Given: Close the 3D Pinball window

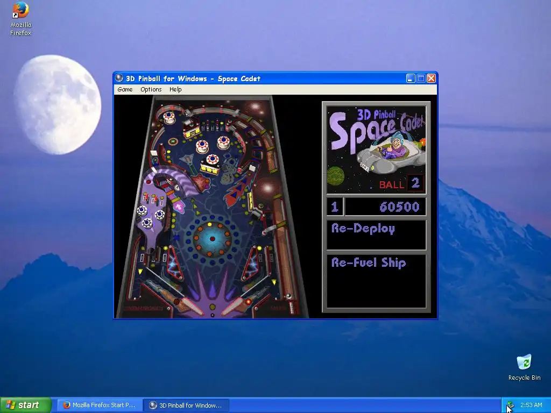Looking at the screenshot, I should click(431, 79).
